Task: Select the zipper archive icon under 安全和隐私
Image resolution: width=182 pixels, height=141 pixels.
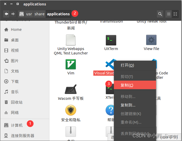Action: click(71, 132)
